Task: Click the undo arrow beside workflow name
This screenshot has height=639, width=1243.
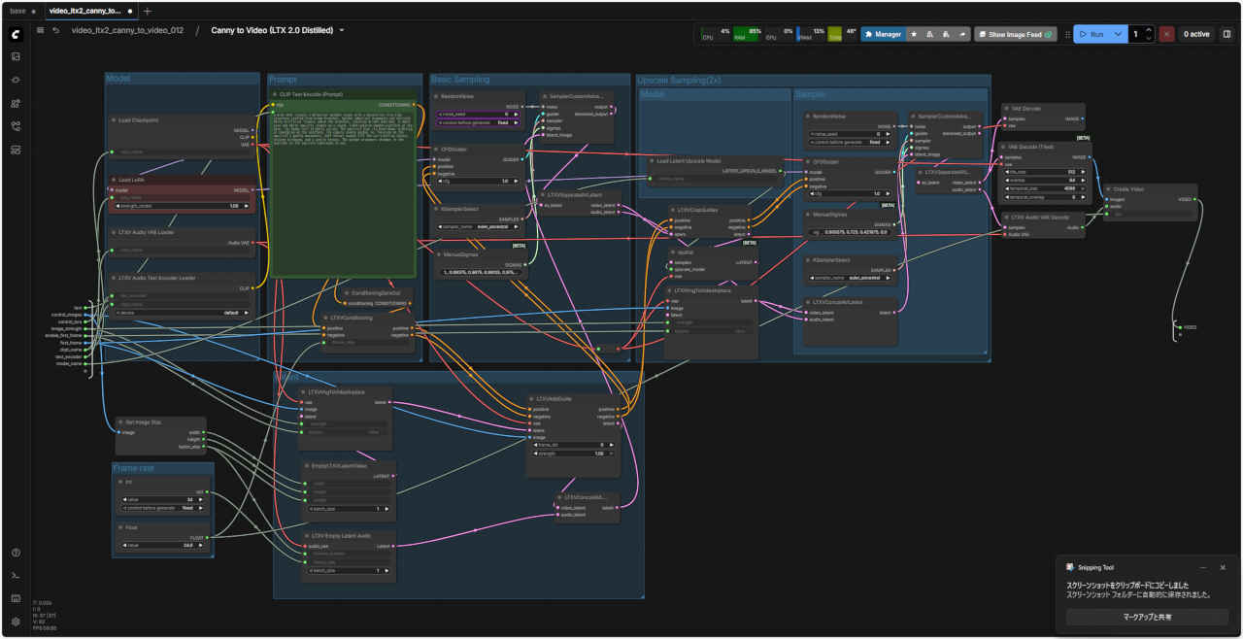Action: [x=56, y=31]
